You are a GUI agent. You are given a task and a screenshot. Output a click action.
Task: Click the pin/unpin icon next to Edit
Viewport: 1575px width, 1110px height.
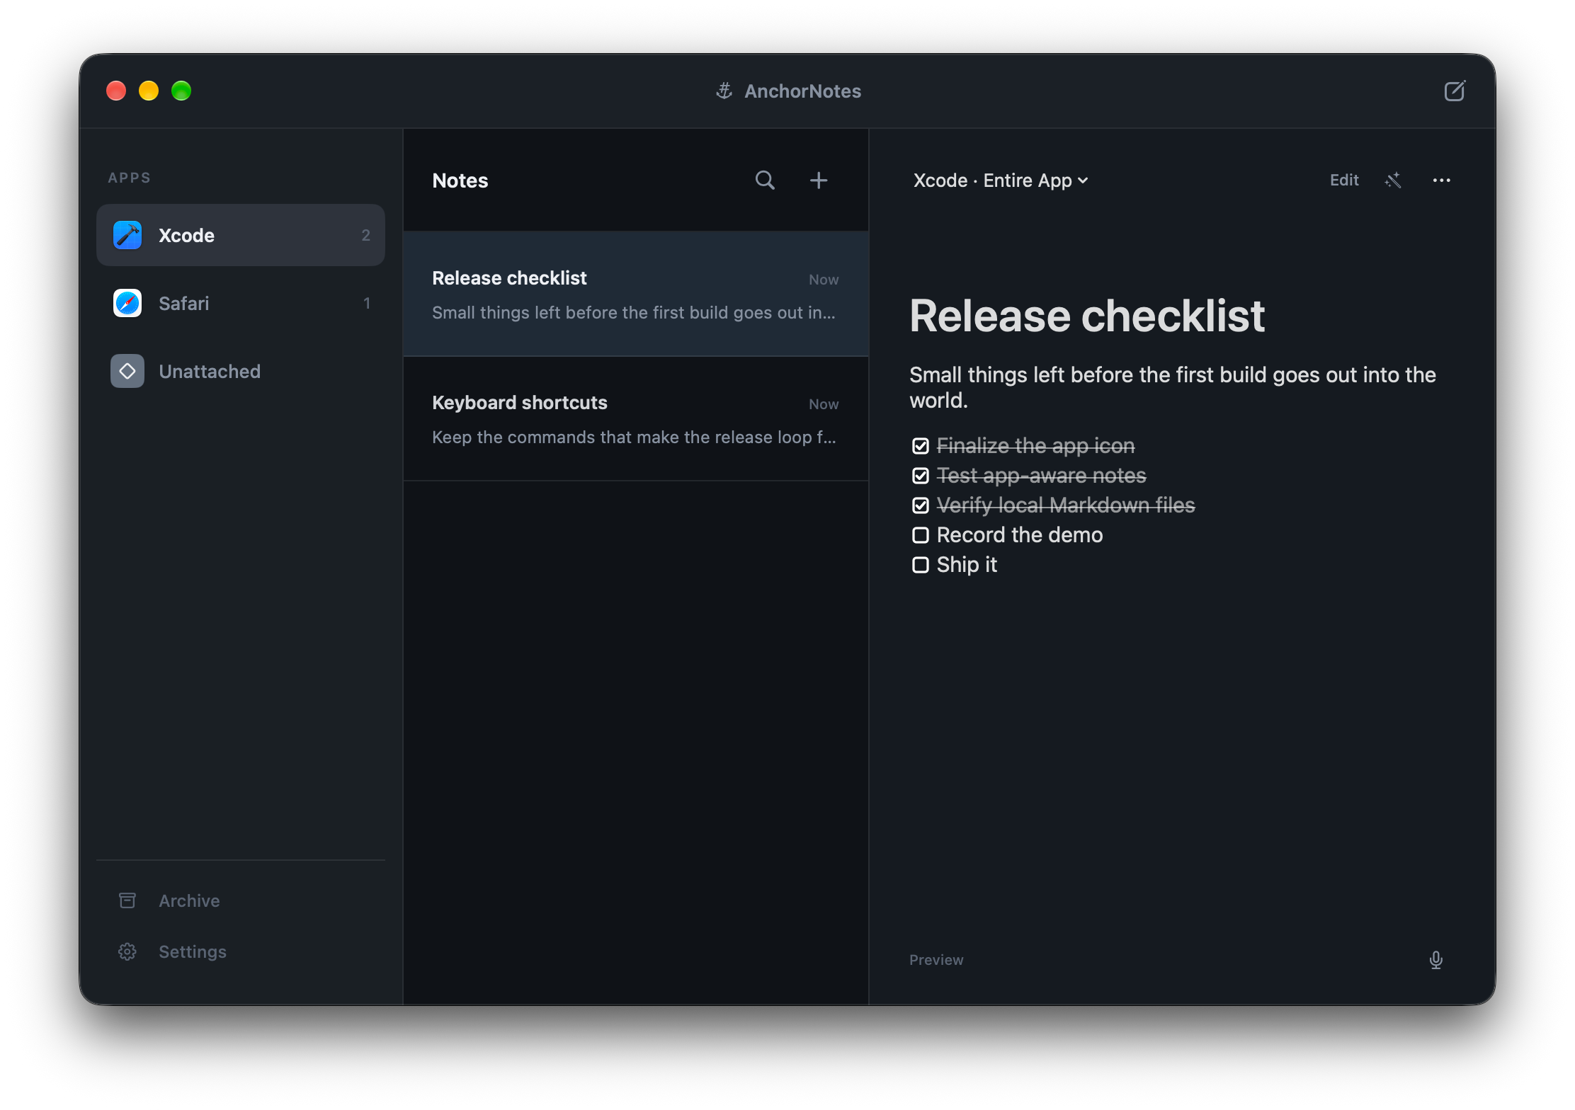[1393, 181]
